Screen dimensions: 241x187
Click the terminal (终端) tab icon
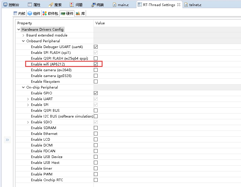pos(93,5)
